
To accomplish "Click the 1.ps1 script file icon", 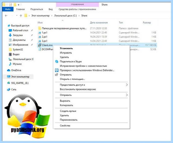I will click(x=40, y=32).
